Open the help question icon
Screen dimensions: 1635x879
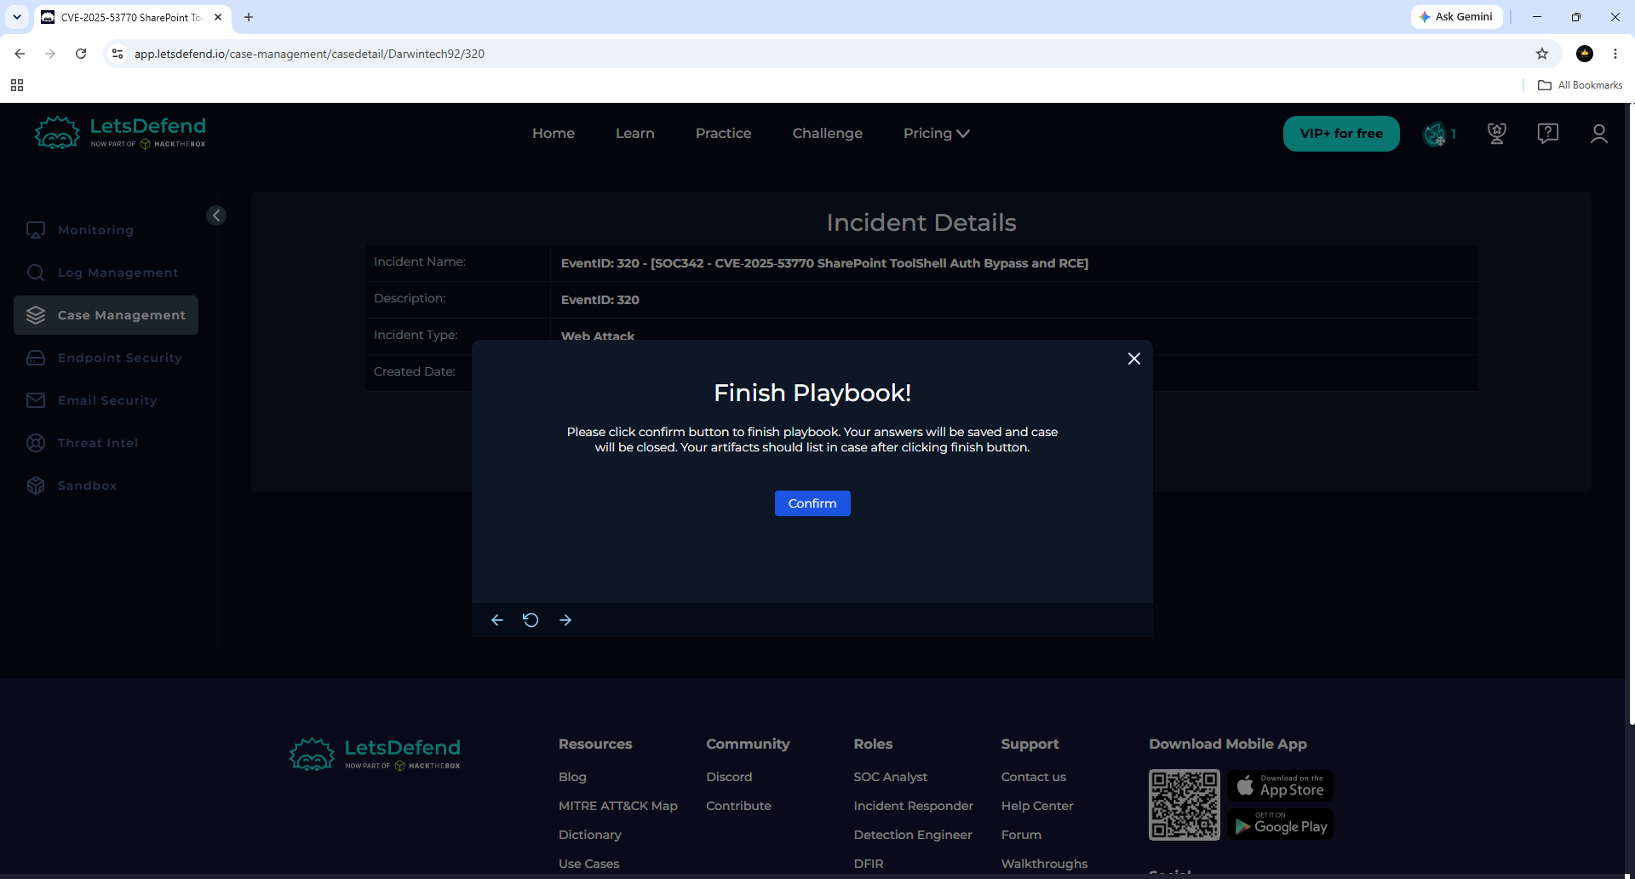coord(1547,133)
